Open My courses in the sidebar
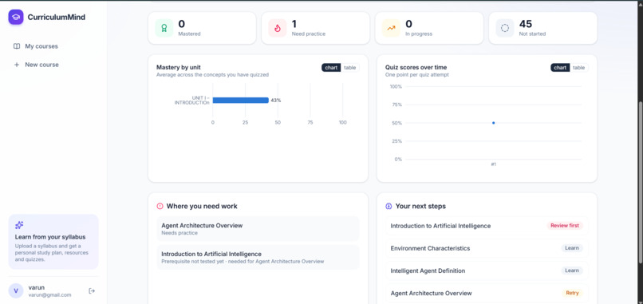Screen dimensions: 643x304 [53, 46]
